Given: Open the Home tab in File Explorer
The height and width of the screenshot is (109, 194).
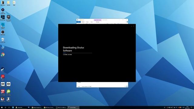Looking at the screenshot, I should coord(83,22).
